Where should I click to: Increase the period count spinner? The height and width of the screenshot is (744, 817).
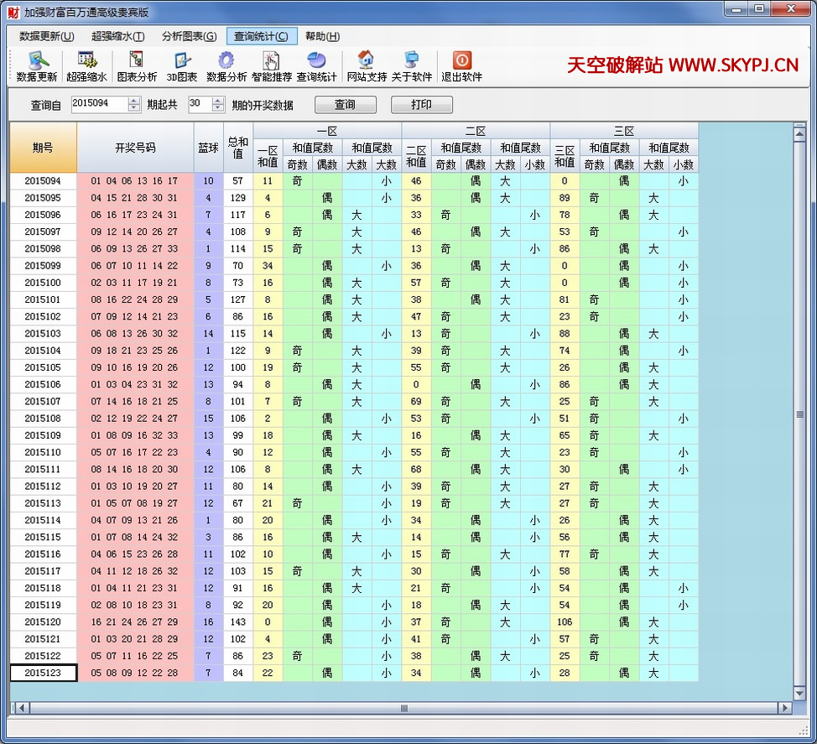tap(218, 101)
